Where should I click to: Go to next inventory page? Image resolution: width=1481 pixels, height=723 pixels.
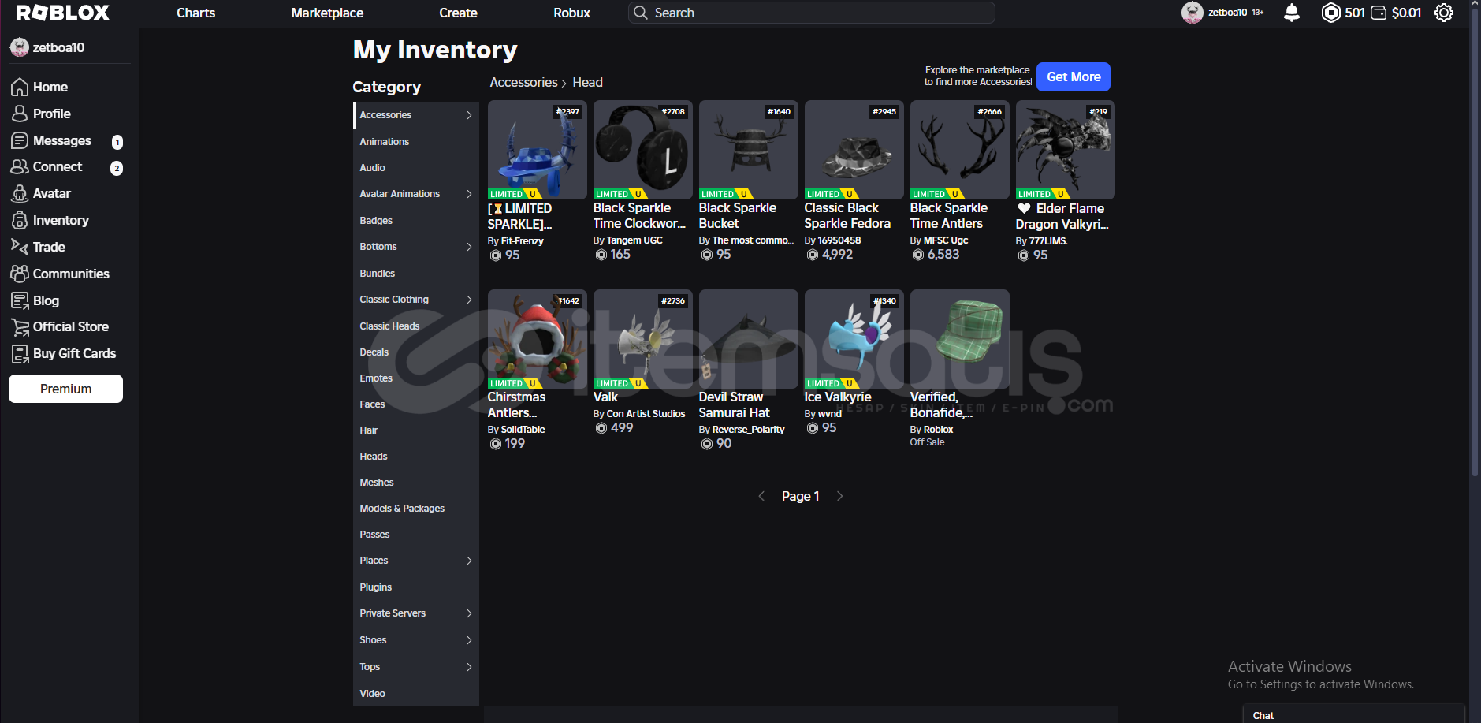coord(839,496)
